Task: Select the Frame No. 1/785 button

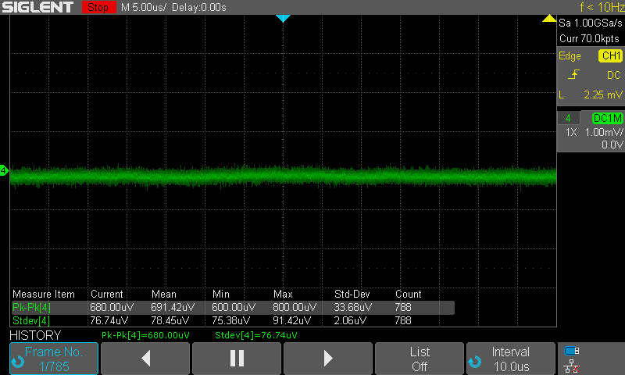Action: [54, 359]
